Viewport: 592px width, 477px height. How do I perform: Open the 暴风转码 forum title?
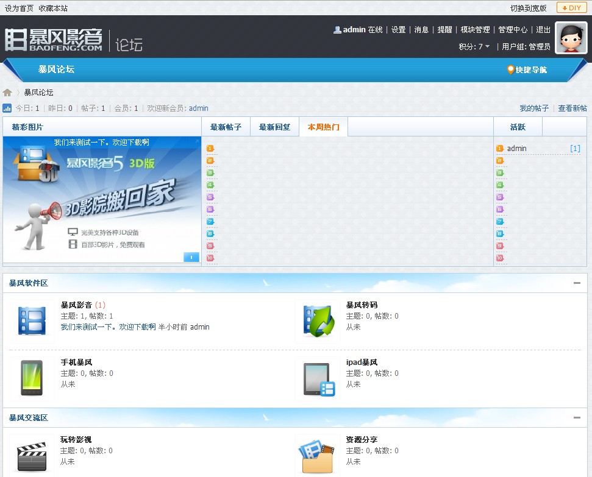[362, 305]
